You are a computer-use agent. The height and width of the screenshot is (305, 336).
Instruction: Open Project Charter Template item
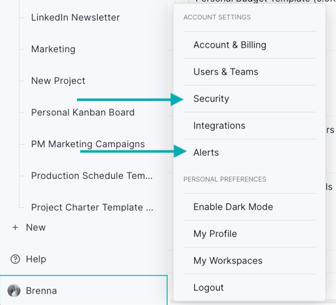(92, 207)
